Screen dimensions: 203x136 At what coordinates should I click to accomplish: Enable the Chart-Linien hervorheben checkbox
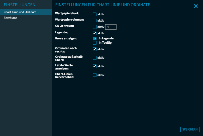(95, 75)
